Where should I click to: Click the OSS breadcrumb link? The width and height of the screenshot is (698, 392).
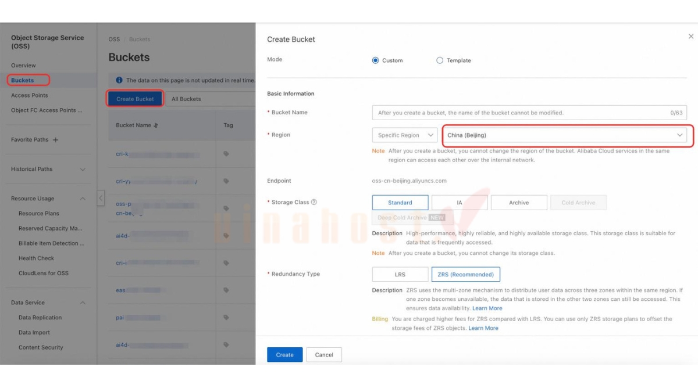coord(114,39)
